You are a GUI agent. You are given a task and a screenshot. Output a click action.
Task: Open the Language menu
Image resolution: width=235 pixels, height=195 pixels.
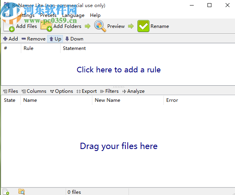tap(73, 15)
